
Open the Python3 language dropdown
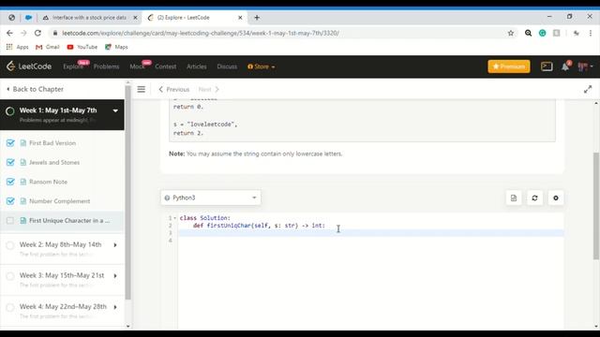coord(211,198)
